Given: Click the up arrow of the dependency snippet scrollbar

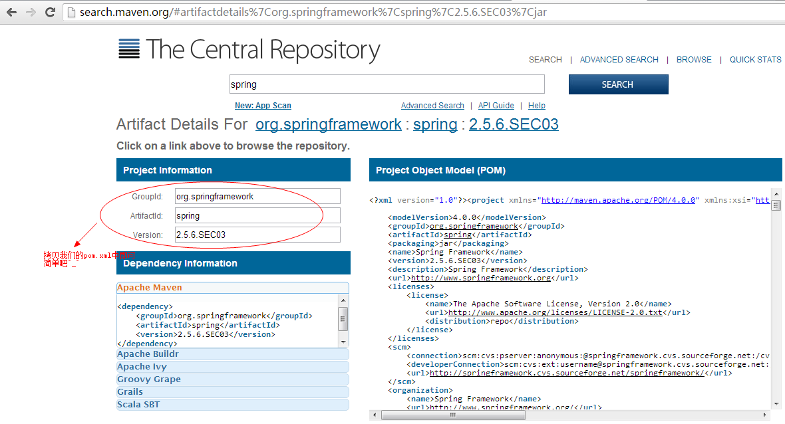Looking at the screenshot, I should coord(343,300).
